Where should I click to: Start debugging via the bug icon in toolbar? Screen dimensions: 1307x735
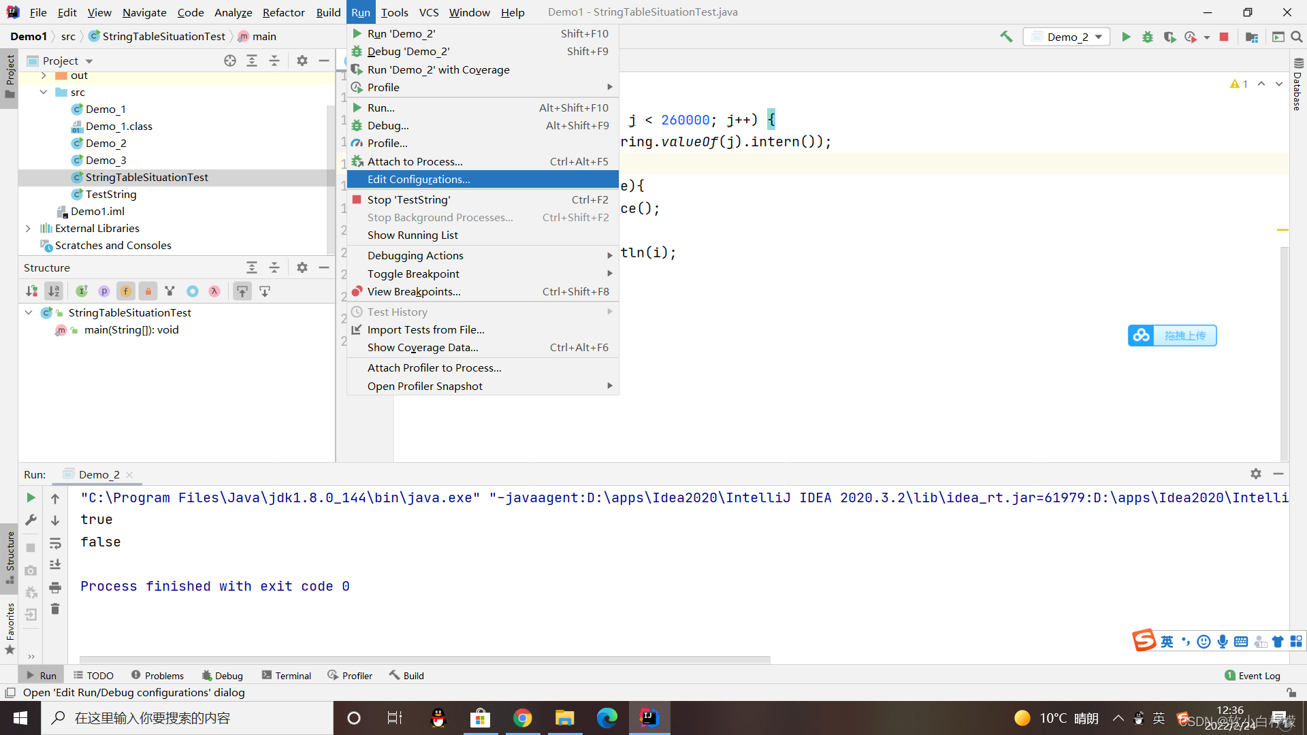pyautogui.click(x=1148, y=37)
